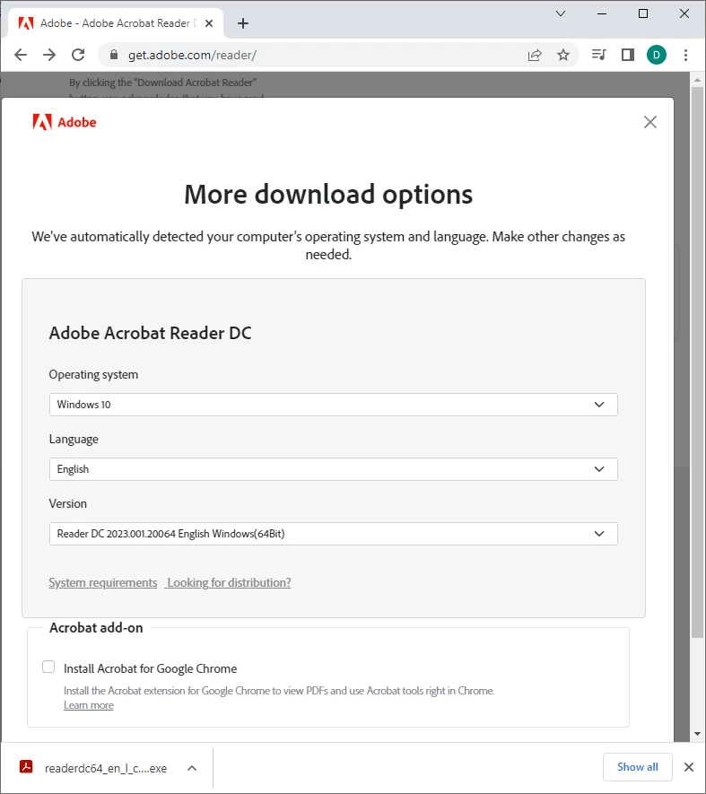Image resolution: width=706 pixels, height=794 pixels.
Task: Click the vertical scrollbar thumb
Action: 697,362
